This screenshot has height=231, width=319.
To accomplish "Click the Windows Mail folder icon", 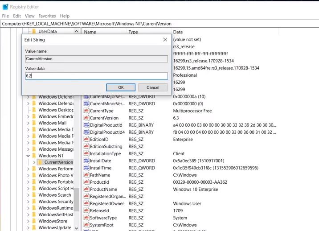I will click(34, 123).
